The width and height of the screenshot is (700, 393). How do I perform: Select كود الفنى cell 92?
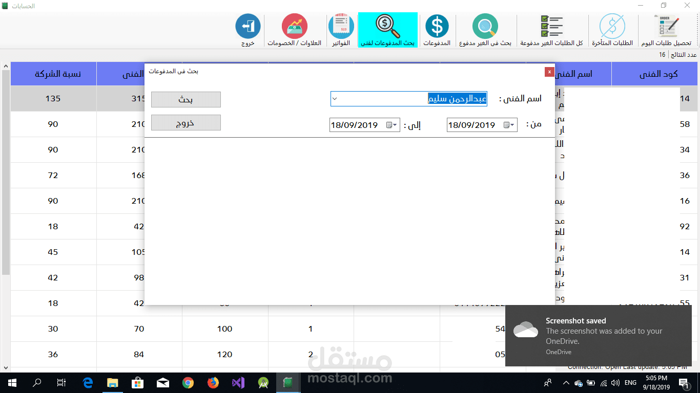point(685,226)
